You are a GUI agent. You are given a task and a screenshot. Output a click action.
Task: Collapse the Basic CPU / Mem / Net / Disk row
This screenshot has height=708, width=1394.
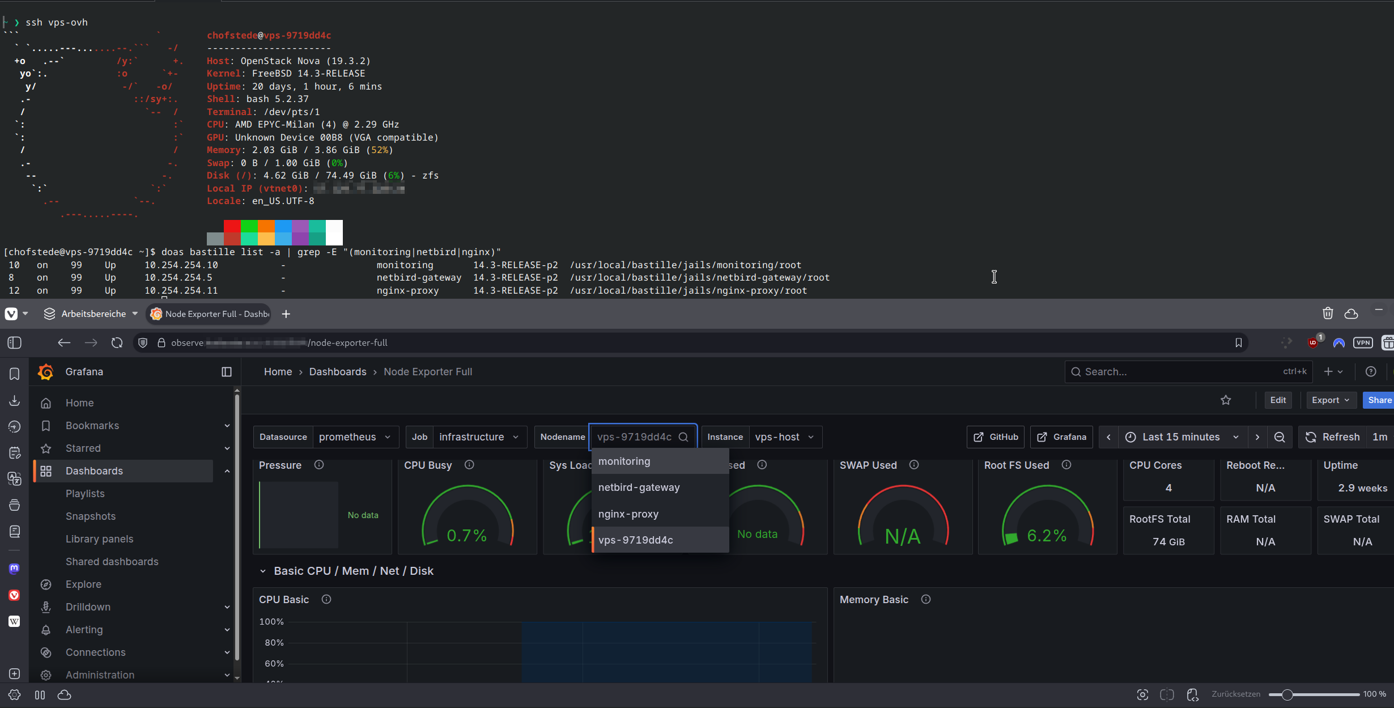[263, 571]
